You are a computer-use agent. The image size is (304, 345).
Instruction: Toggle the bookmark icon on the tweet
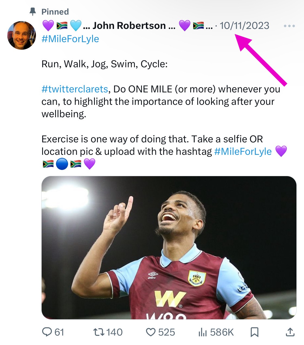(254, 332)
